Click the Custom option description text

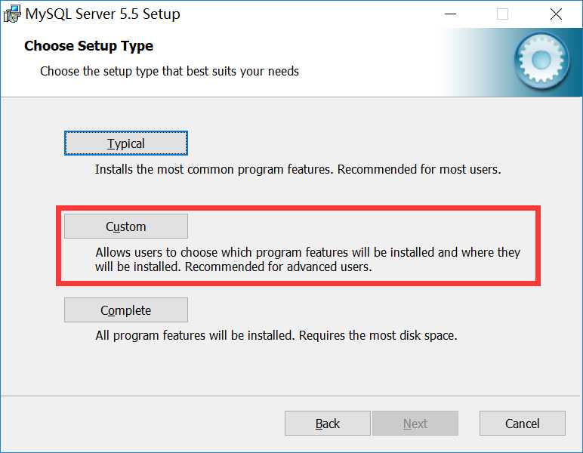coord(307,260)
